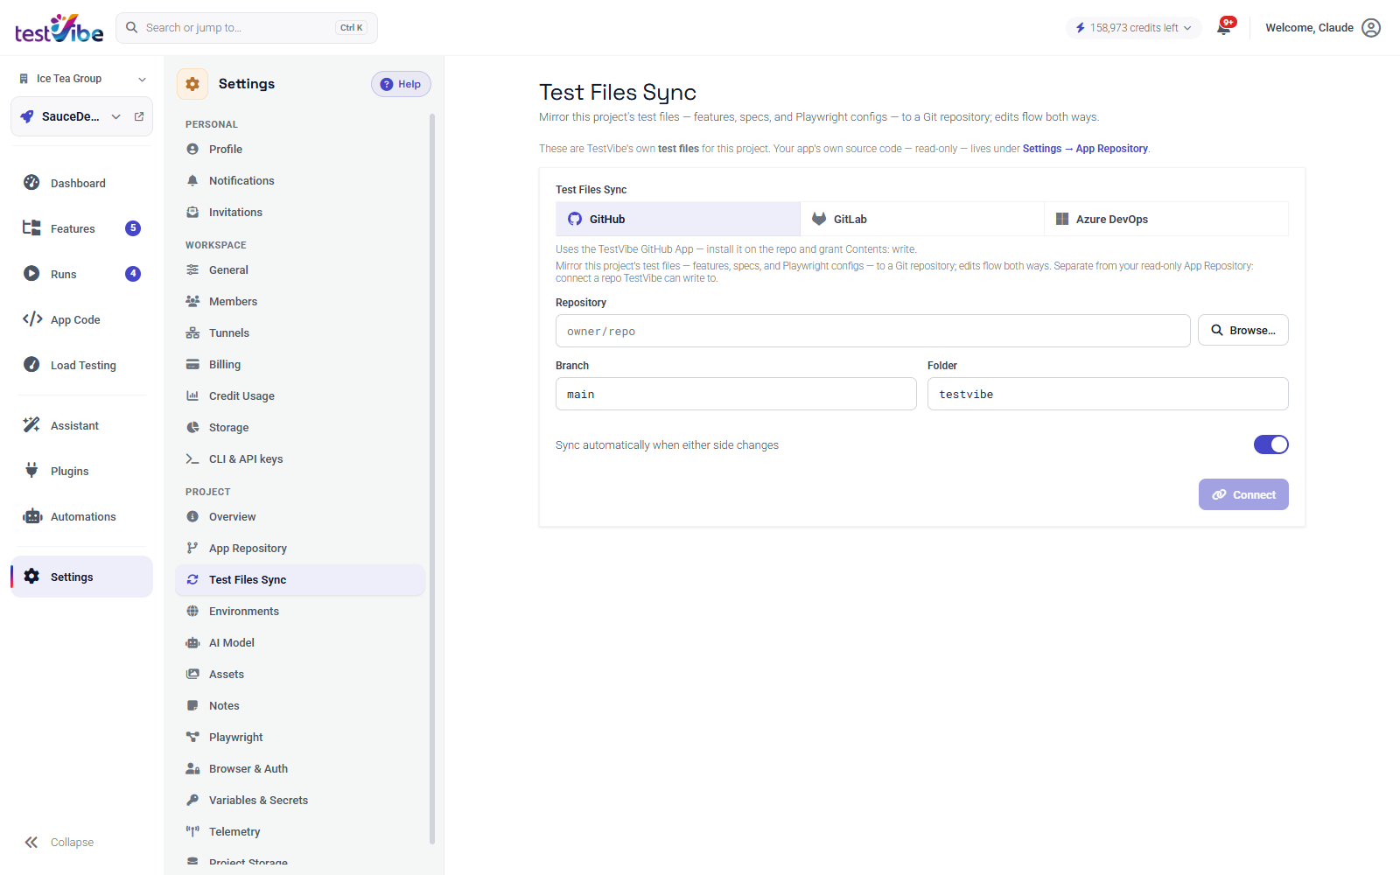Click the App Repository branch icon
This screenshot has width=1400, height=875.
[x=192, y=548]
